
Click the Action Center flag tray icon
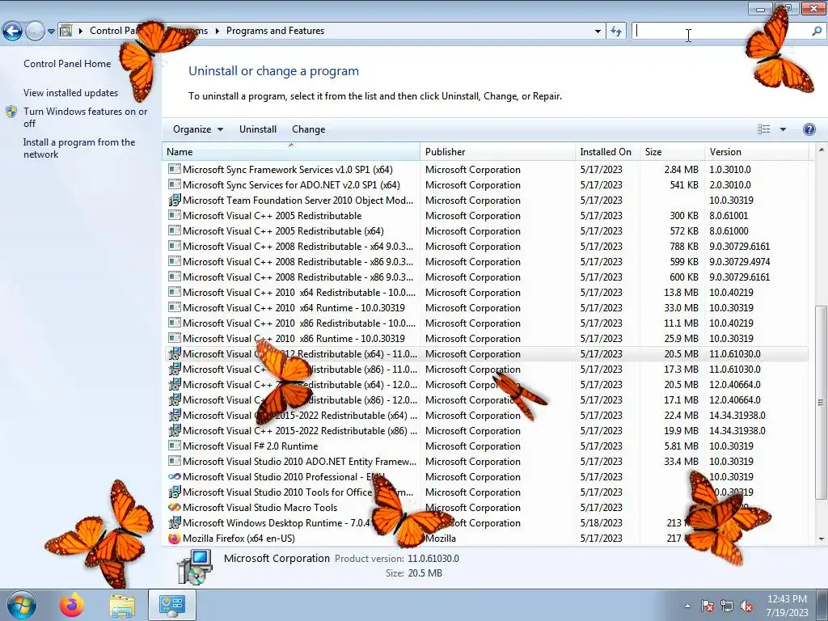pos(707,606)
